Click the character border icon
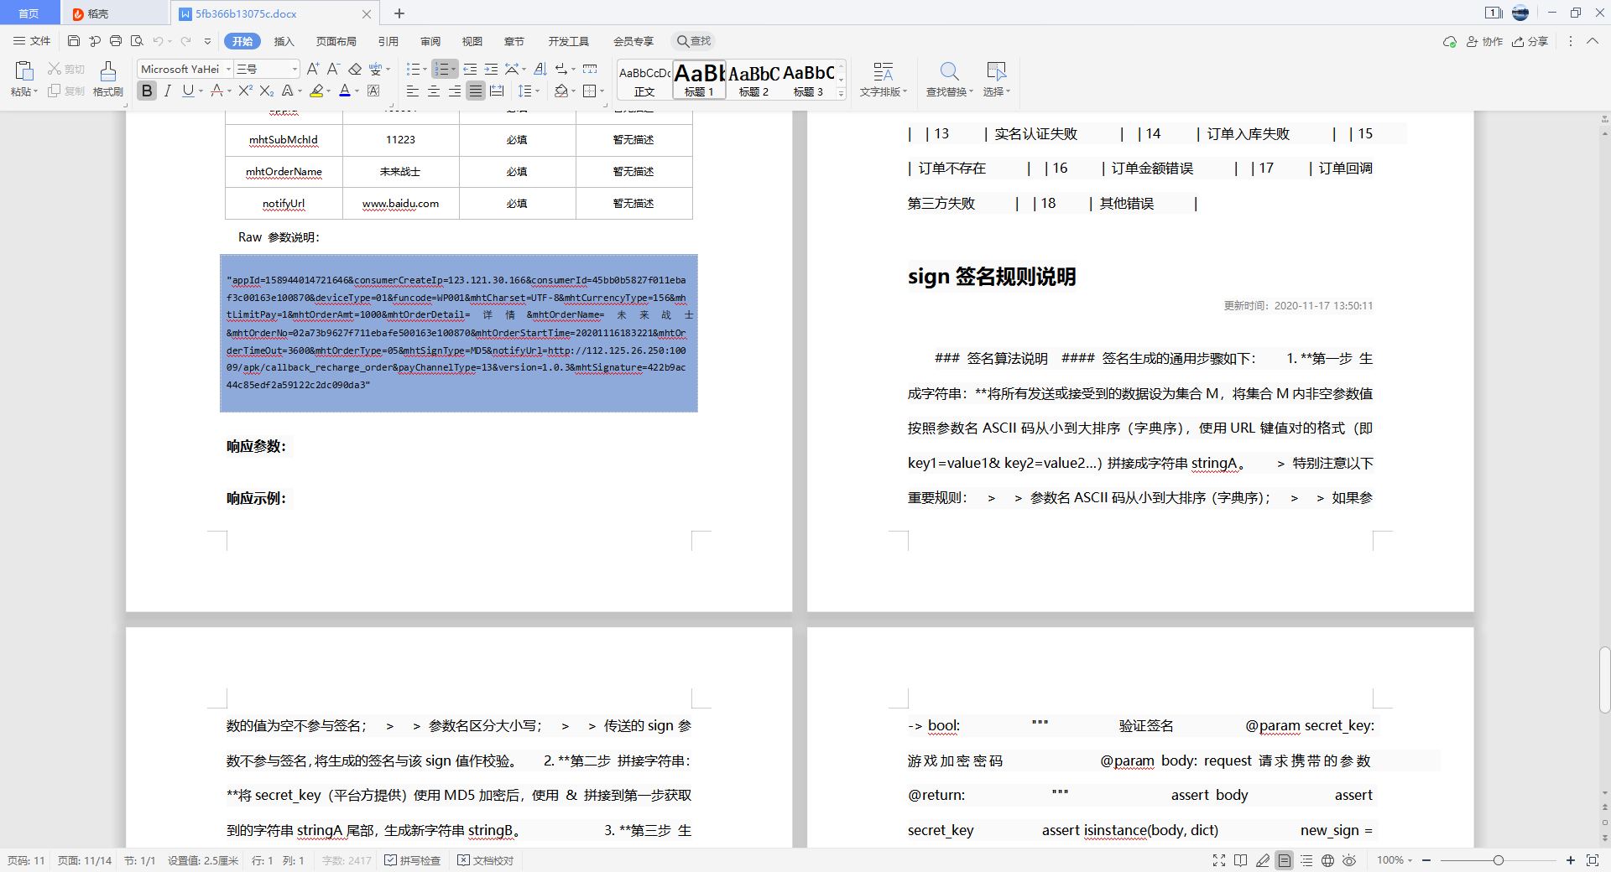 (373, 91)
